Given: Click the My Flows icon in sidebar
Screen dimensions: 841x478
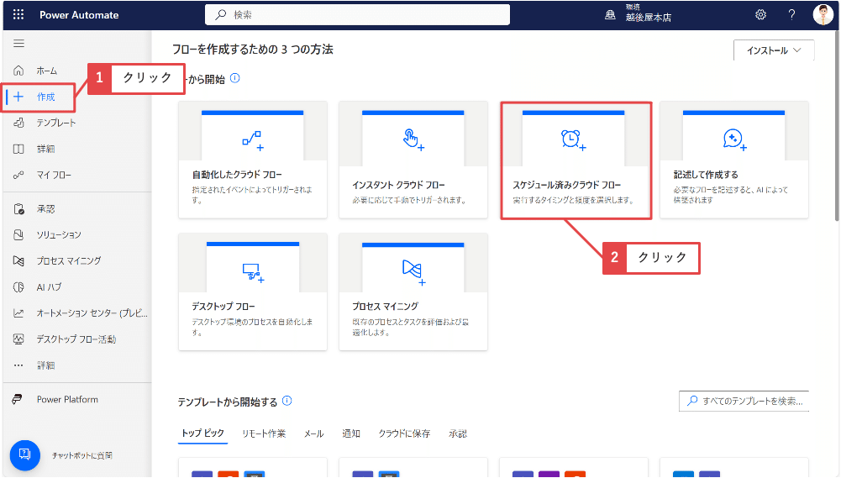Looking at the screenshot, I should (x=18, y=175).
